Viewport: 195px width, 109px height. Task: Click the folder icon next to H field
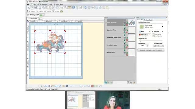pos(62,11)
